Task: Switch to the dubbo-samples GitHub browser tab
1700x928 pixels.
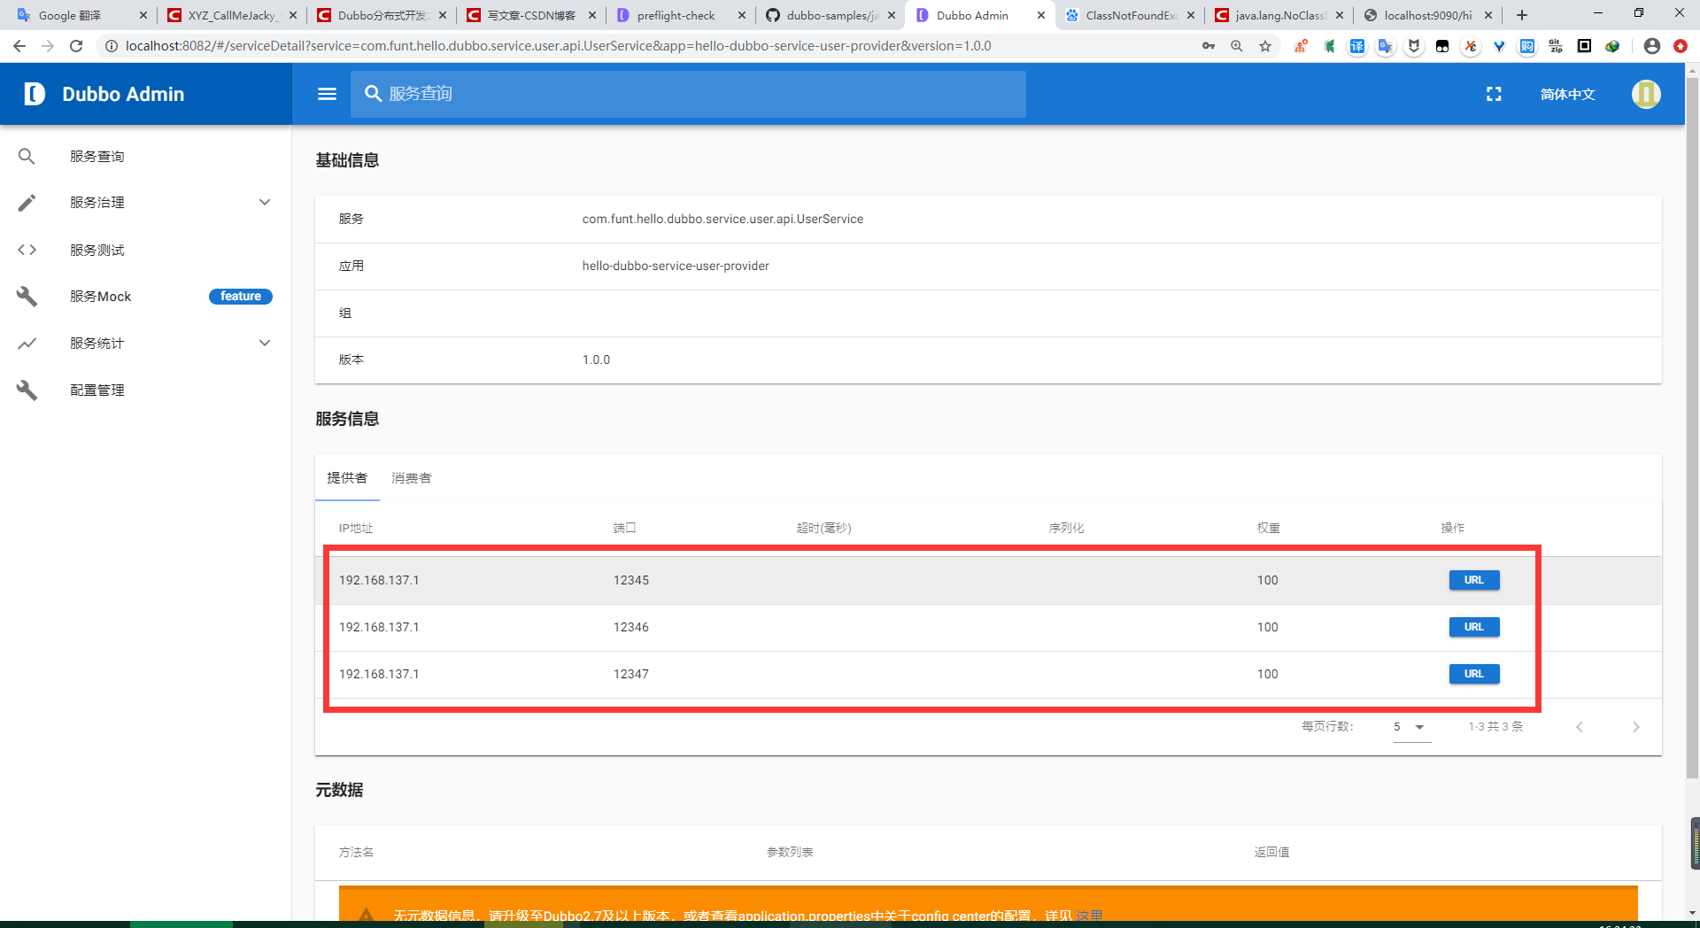Action: coord(831,15)
